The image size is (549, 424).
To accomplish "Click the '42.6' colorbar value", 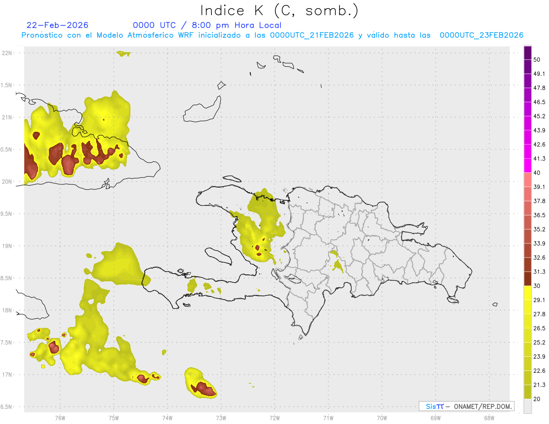I will [x=540, y=145].
